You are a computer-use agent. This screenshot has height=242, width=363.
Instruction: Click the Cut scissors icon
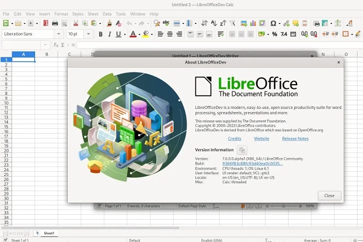click(x=76, y=23)
